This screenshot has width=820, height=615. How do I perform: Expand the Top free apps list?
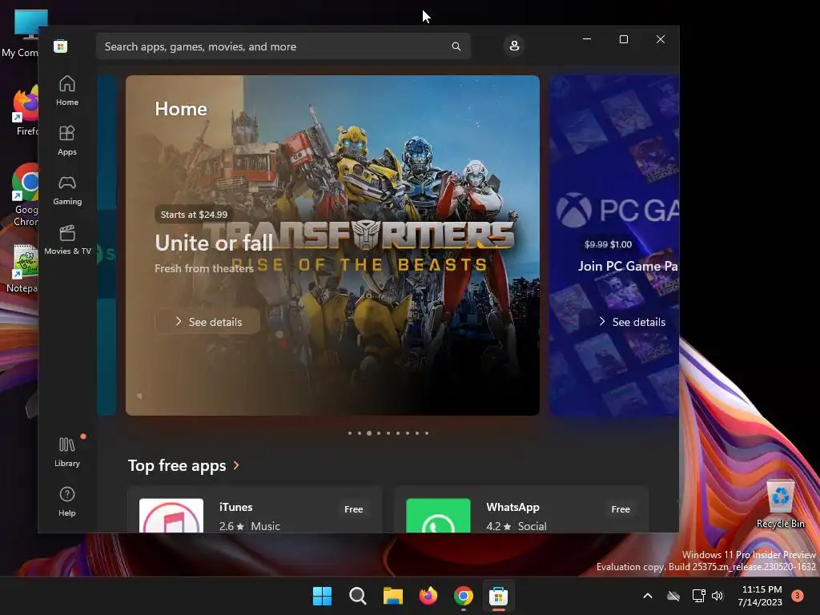[x=236, y=465]
